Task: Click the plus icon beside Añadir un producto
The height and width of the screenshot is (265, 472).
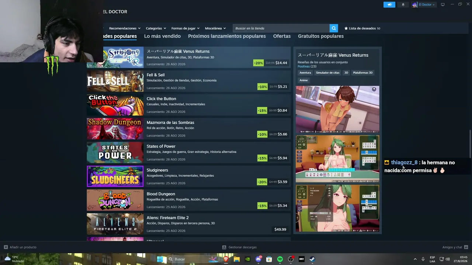Action: point(6,247)
